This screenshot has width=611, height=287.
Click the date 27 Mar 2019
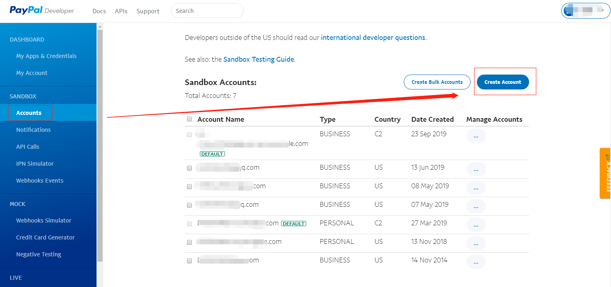pos(429,223)
